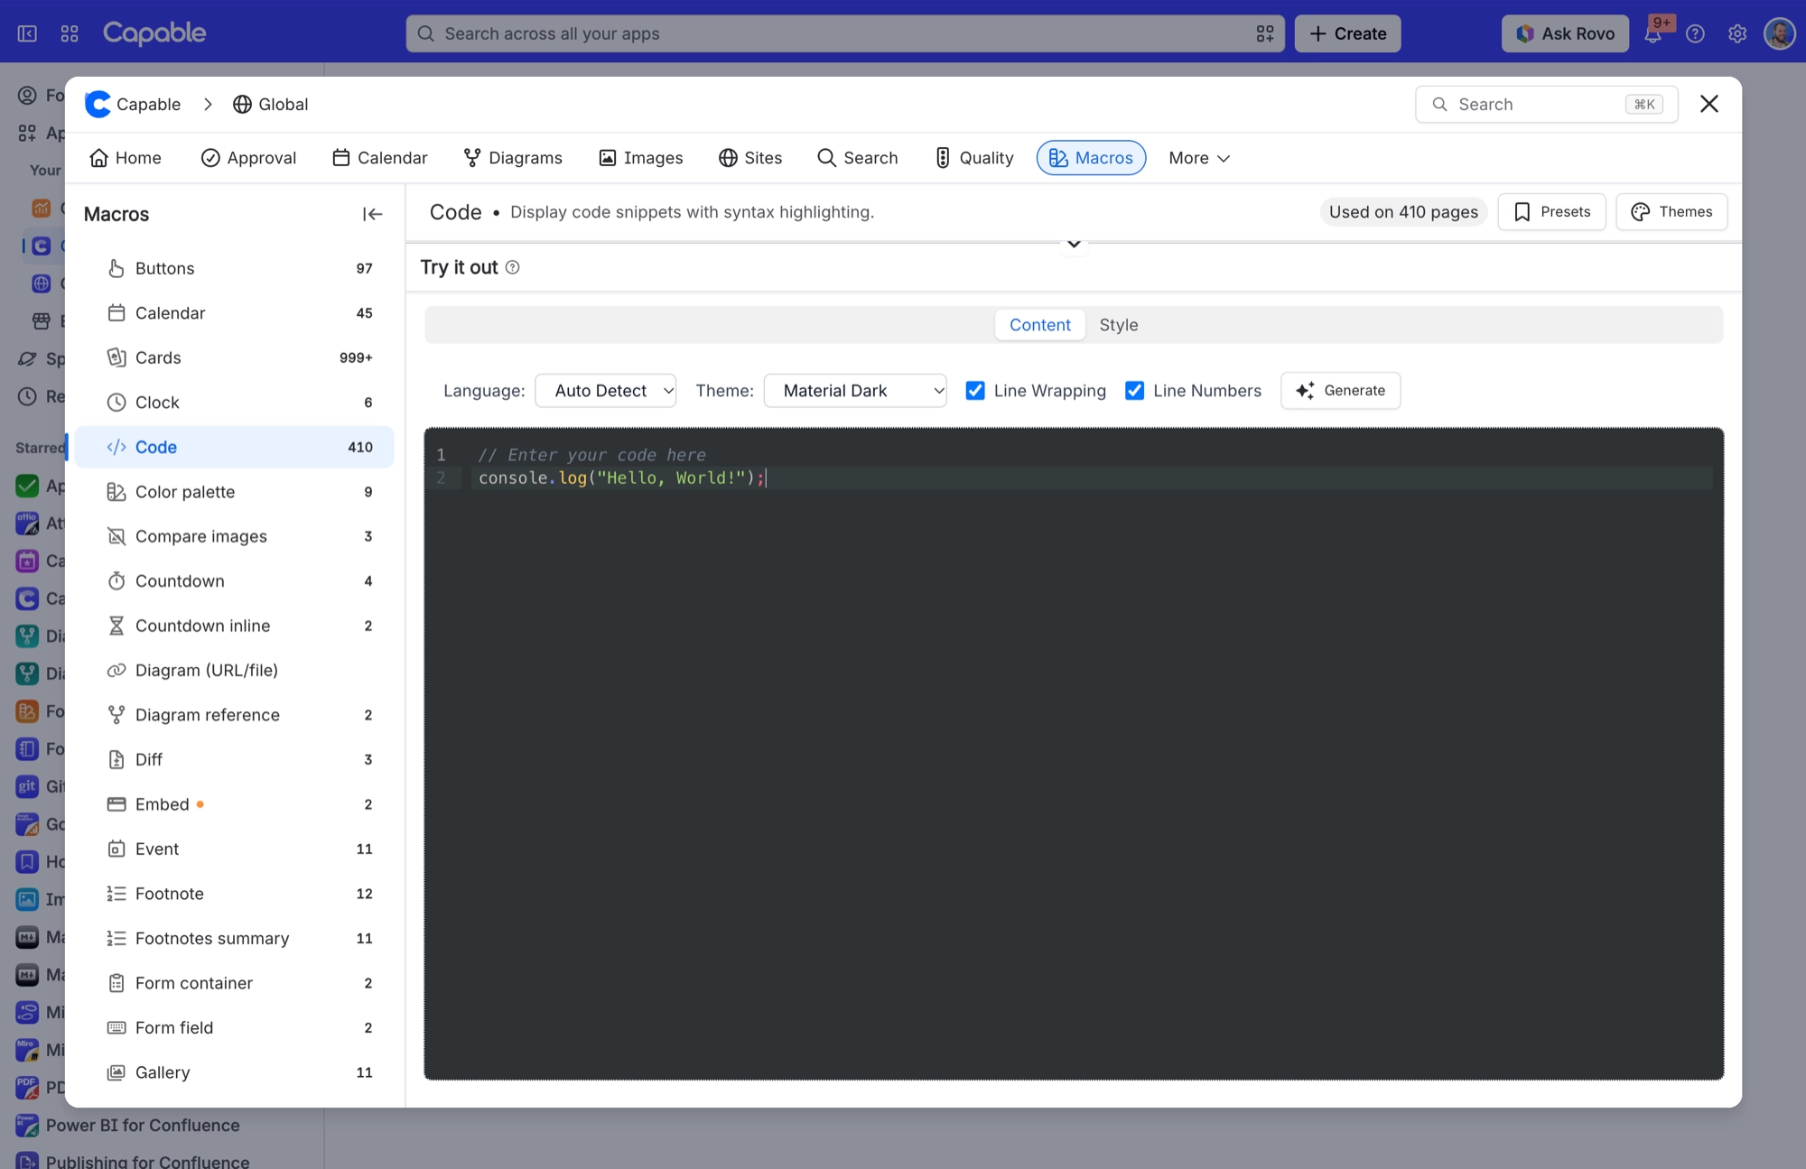
Task: Select Clock macro in list
Action: tap(235, 403)
